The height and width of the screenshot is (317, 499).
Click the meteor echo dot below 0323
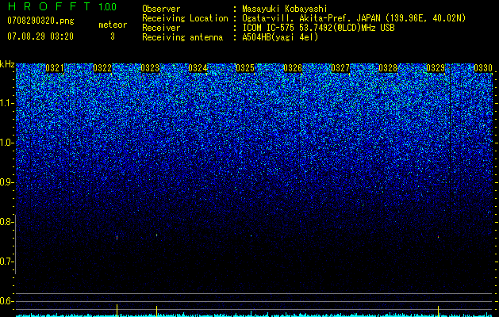pyautogui.click(x=156, y=235)
